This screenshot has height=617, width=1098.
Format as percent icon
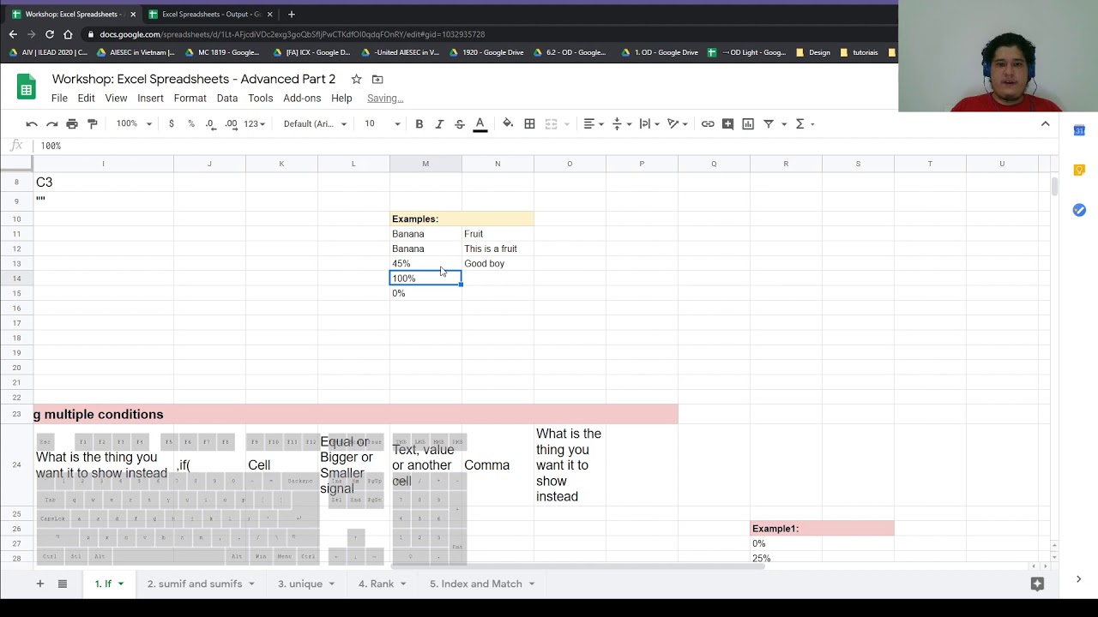(191, 124)
